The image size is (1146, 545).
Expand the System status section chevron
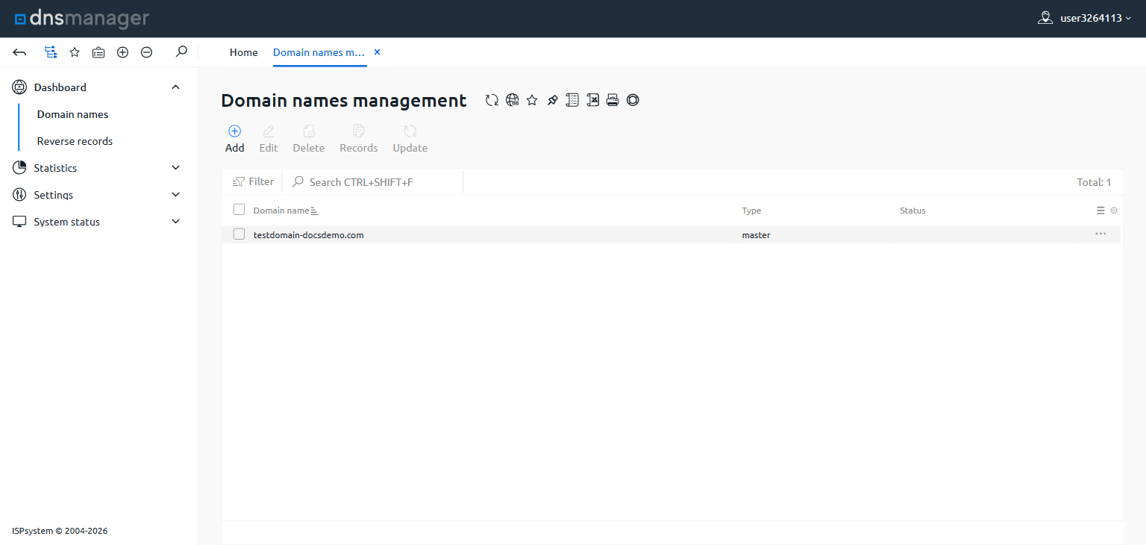click(176, 222)
